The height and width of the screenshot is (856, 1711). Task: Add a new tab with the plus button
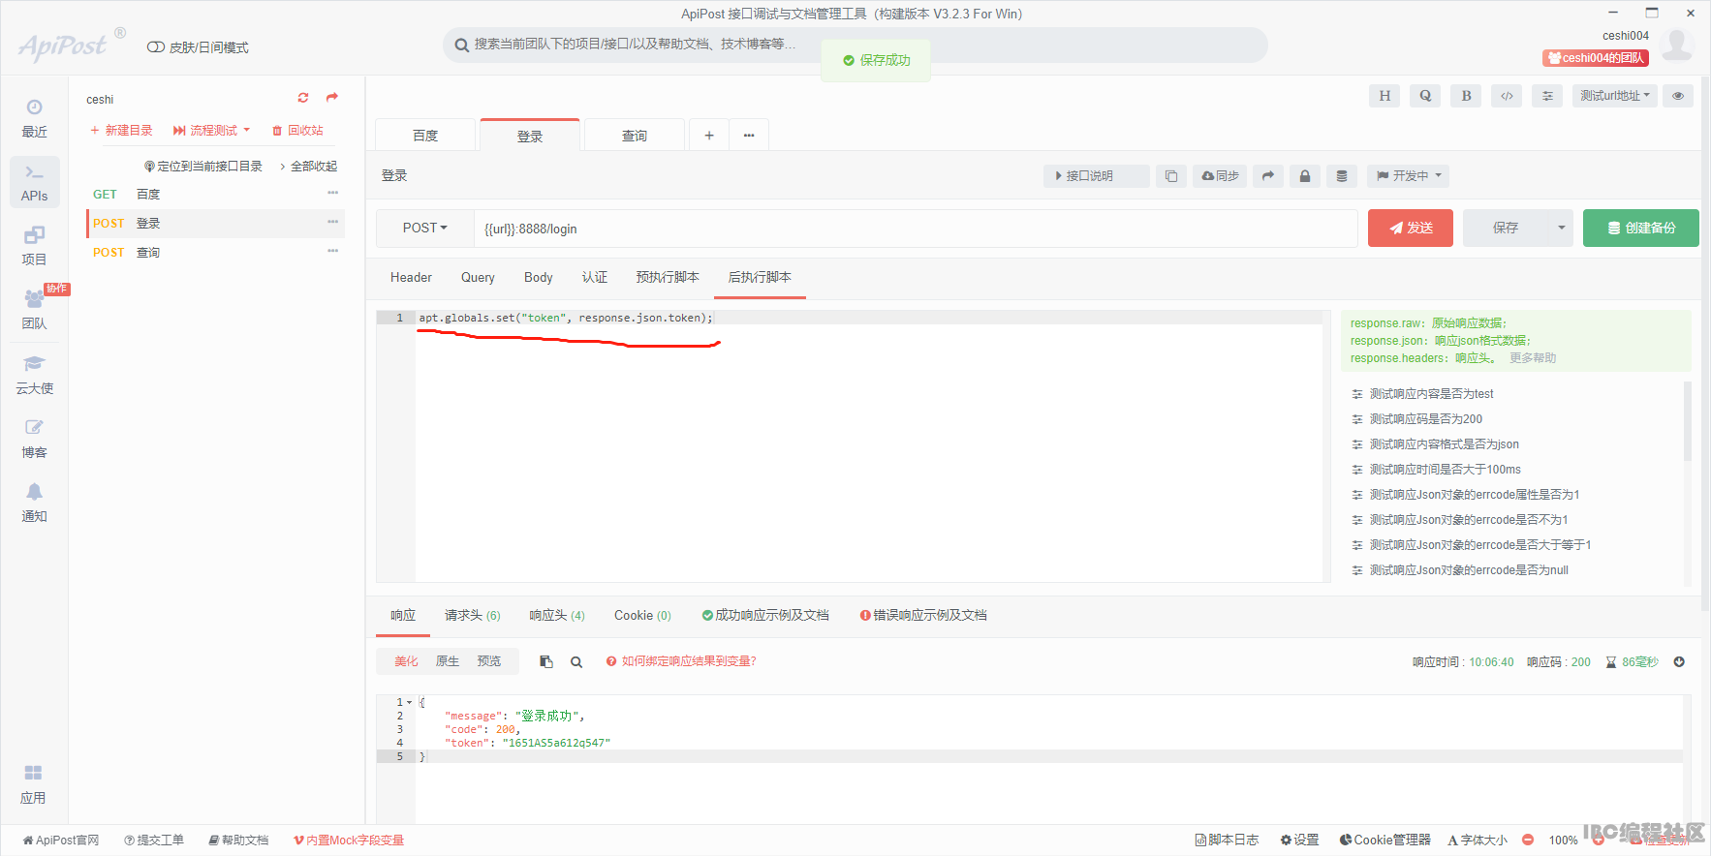click(x=709, y=136)
